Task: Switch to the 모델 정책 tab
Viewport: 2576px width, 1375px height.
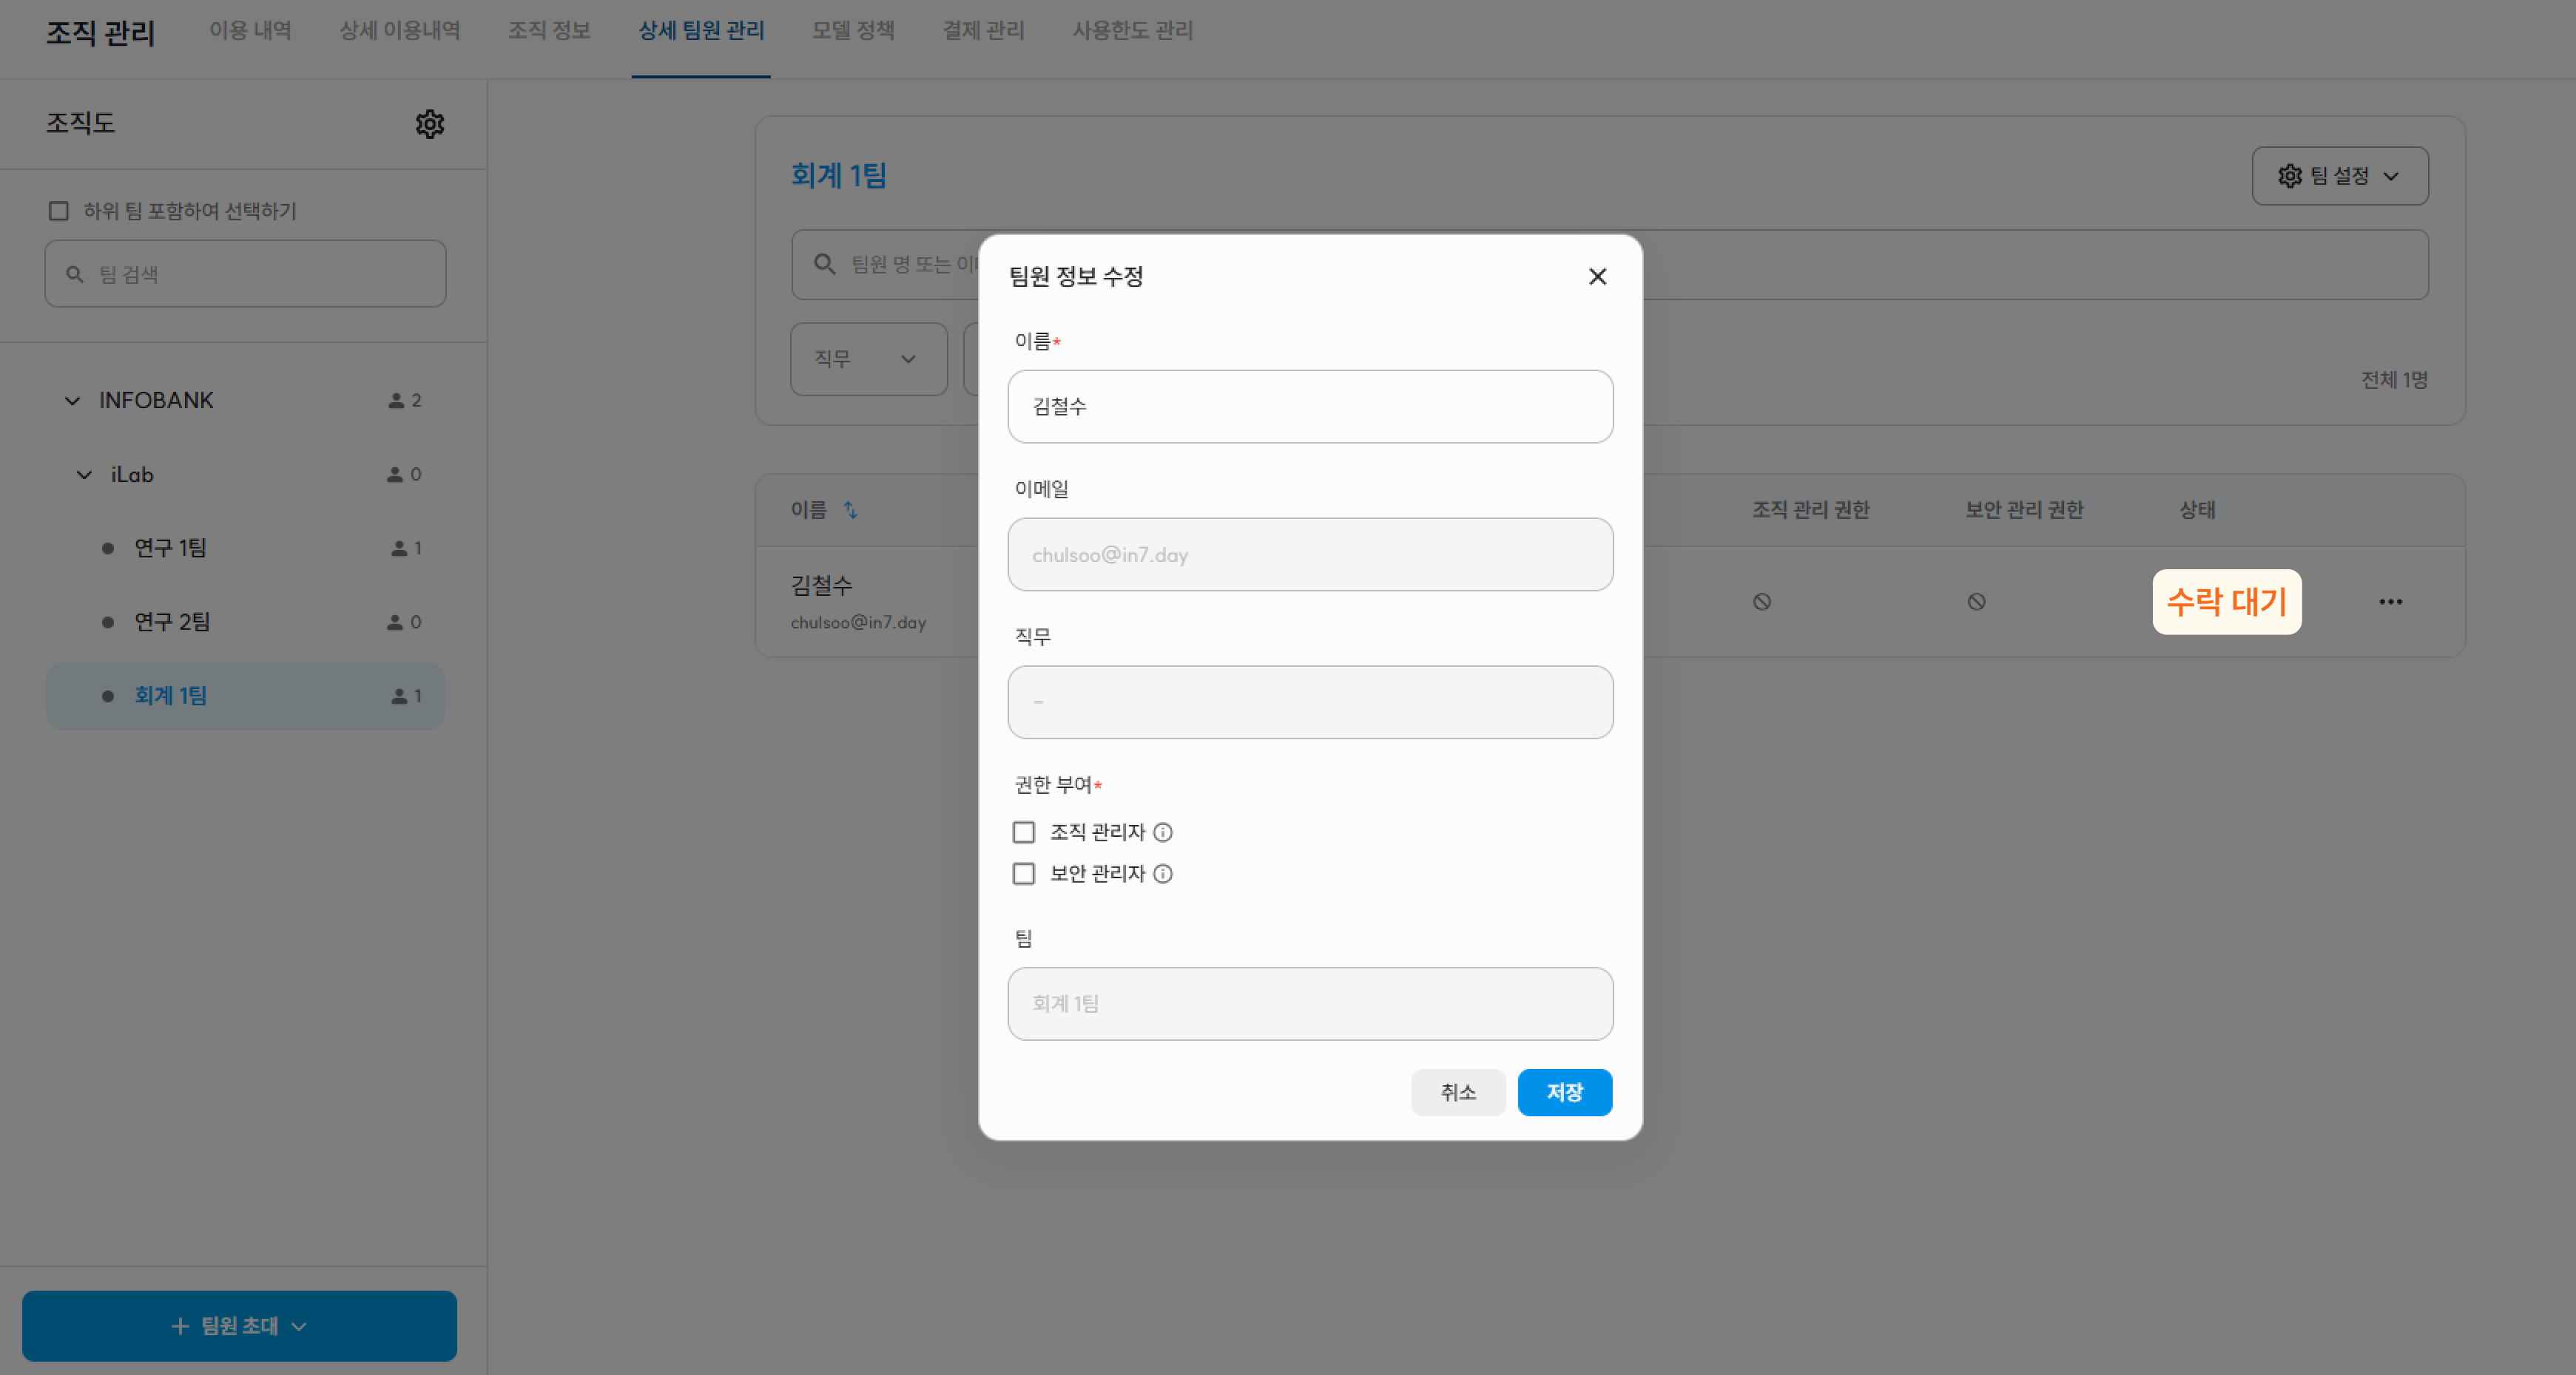Action: (x=852, y=30)
